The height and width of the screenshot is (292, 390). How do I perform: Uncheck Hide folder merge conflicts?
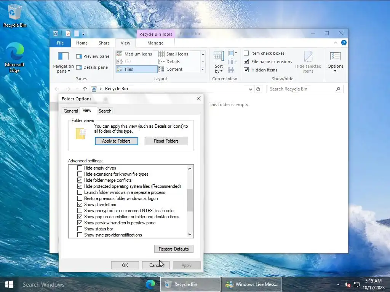80,180
